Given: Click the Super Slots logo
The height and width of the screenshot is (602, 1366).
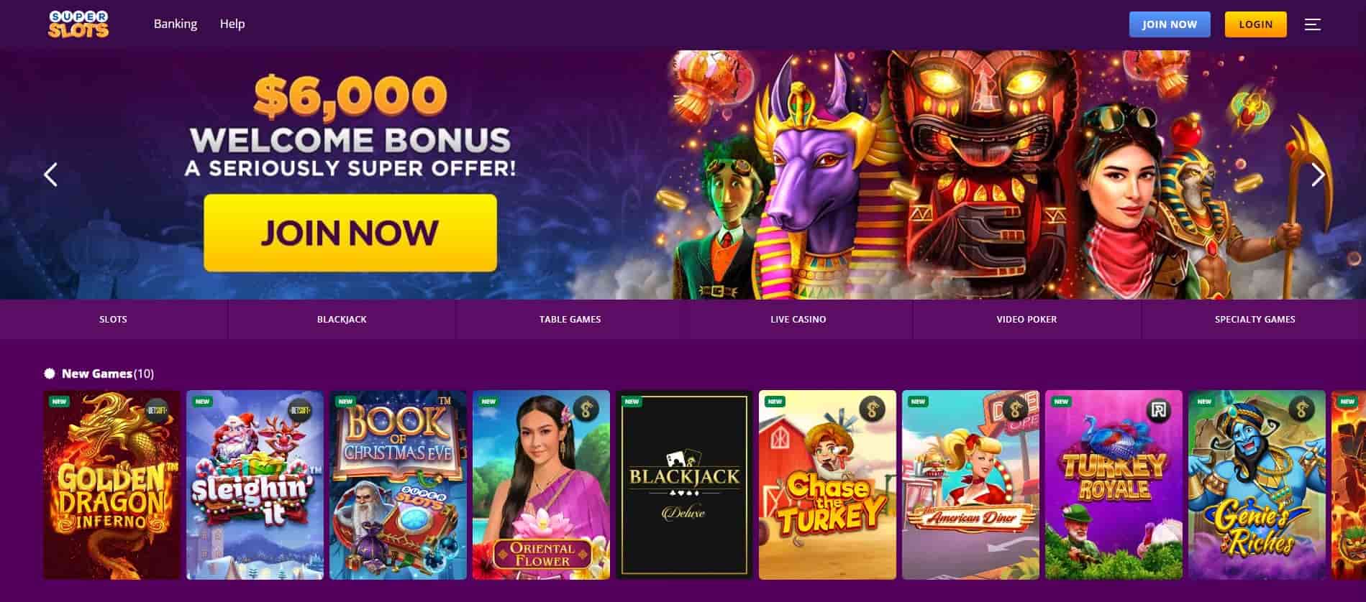Looking at the screenshot, I should [x=78, y=24].
